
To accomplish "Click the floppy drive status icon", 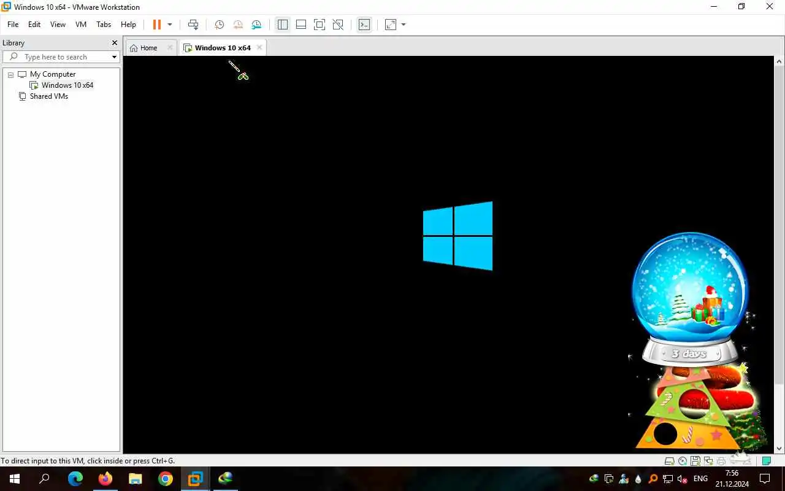I will [x=695, y=461].
